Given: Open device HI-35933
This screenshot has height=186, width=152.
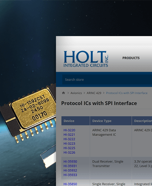Looking at the screenshot, I should pos(70,175).
